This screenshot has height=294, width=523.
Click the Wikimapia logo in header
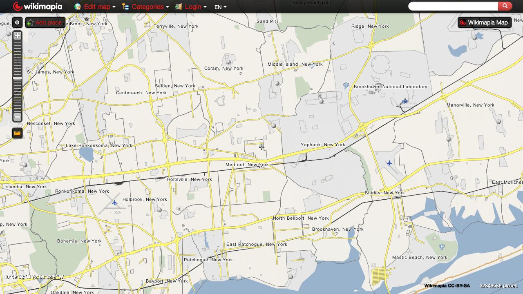click(38, 7)
